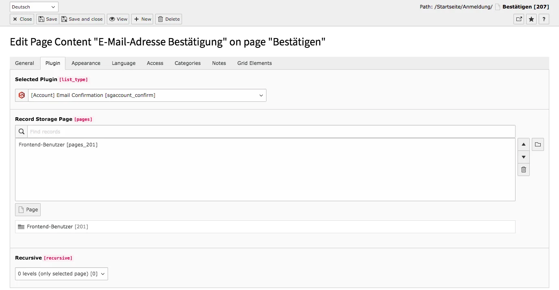Open the Grid Elements tab
This screenshot has width=559, height=290.
pos(254,63)
